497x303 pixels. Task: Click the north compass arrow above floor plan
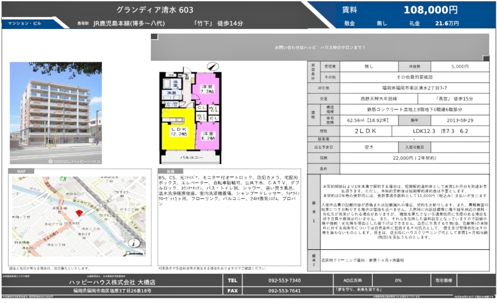click(x=212, y=66)
